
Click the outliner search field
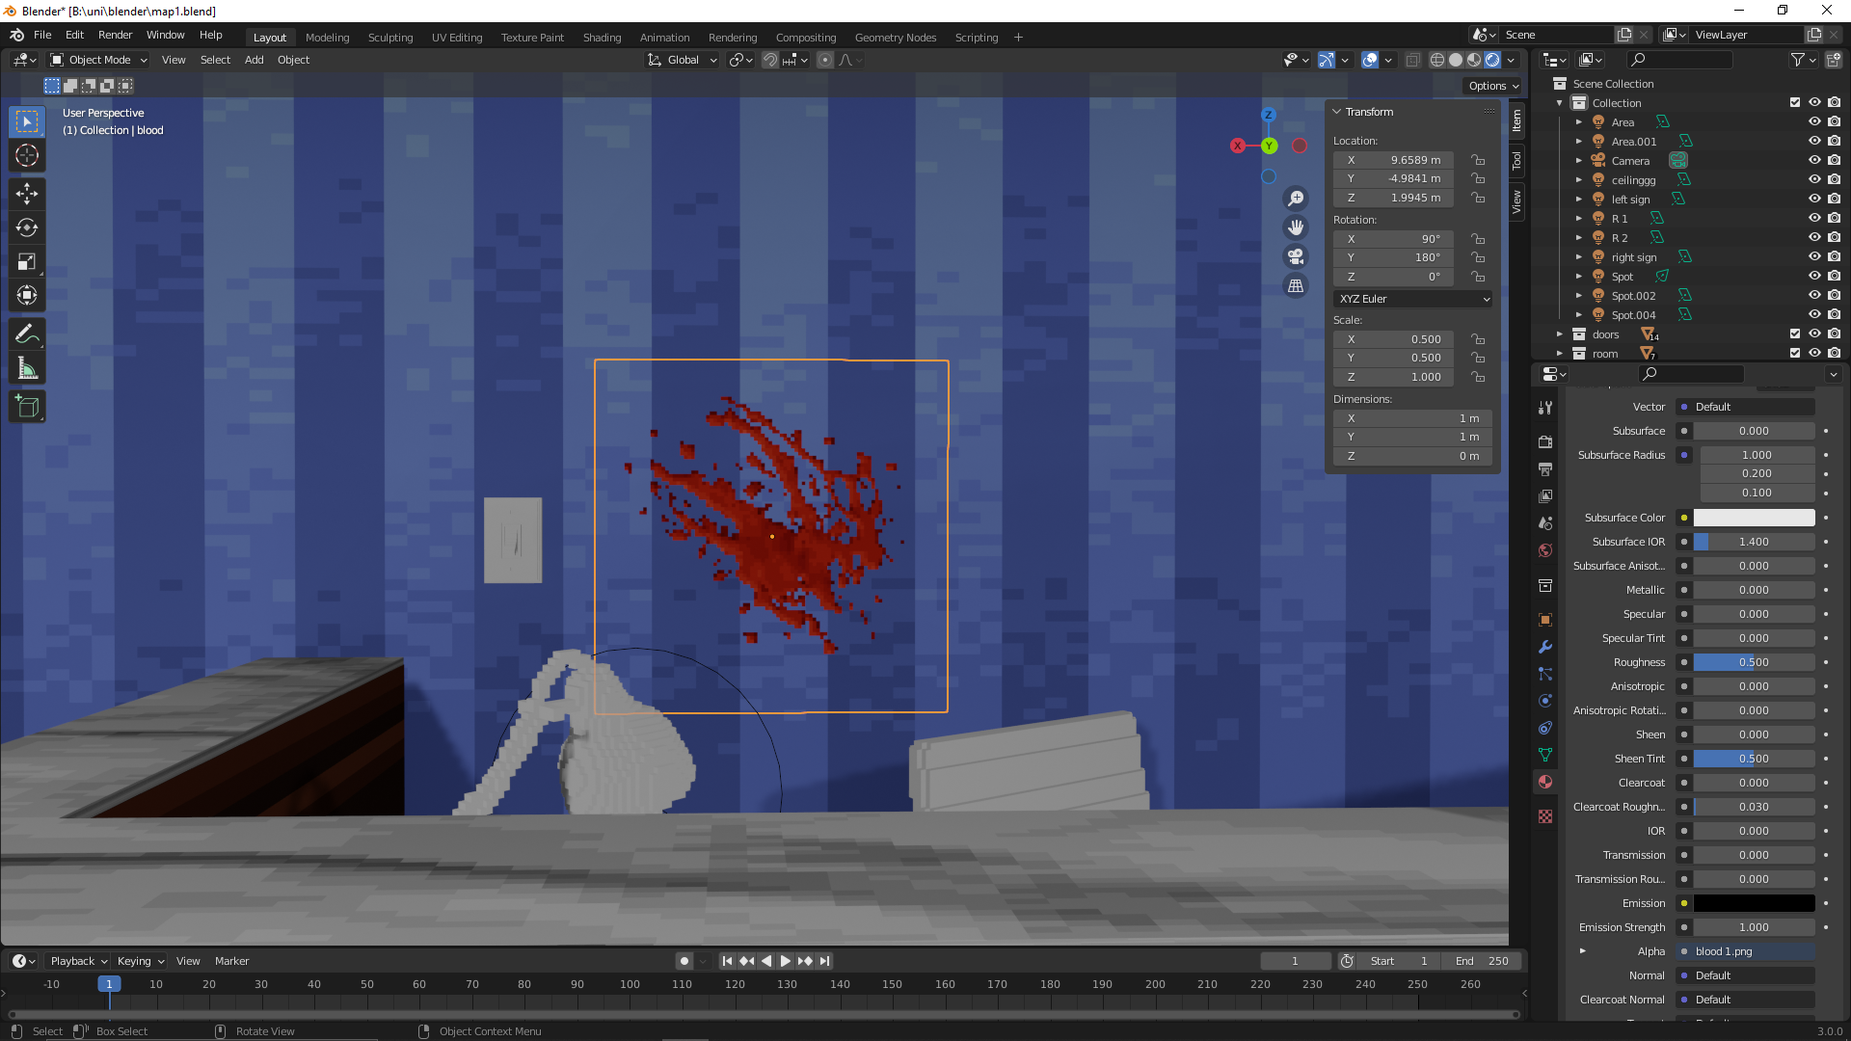click(x=1679, y=60)
